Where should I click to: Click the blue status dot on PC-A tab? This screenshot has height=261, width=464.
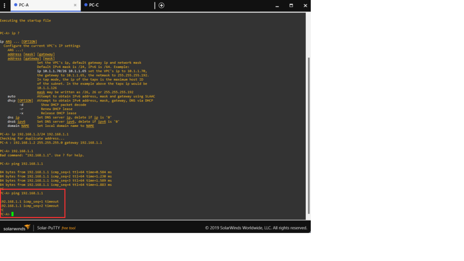pyautogui.click(x=16, y=5)
